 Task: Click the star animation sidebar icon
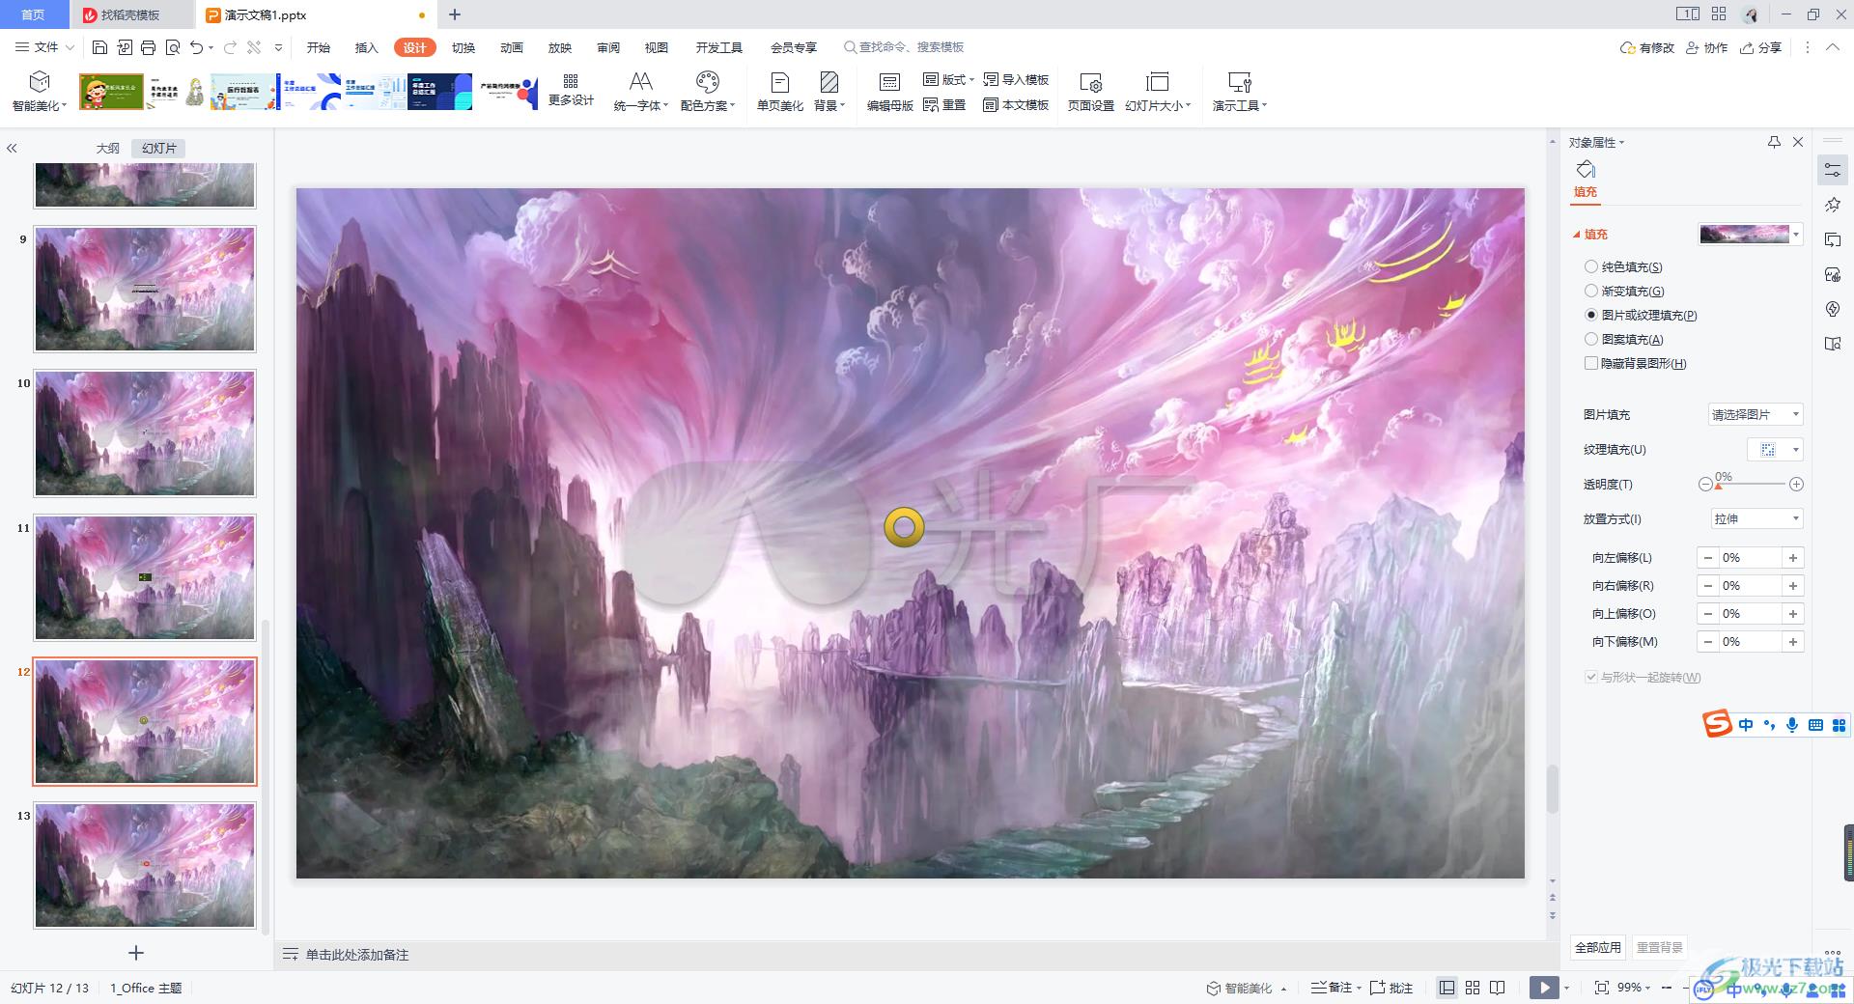point(1833,205)
